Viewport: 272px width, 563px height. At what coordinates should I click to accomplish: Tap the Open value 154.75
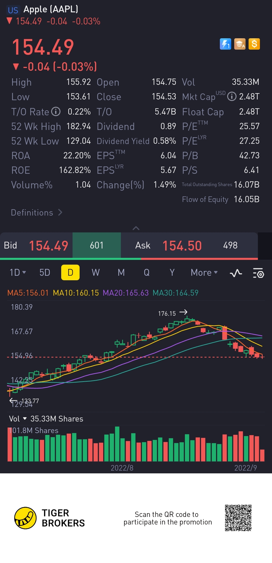164,82
